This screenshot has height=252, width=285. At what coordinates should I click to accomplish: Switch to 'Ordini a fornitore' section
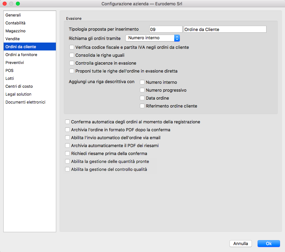coord(21,55)
